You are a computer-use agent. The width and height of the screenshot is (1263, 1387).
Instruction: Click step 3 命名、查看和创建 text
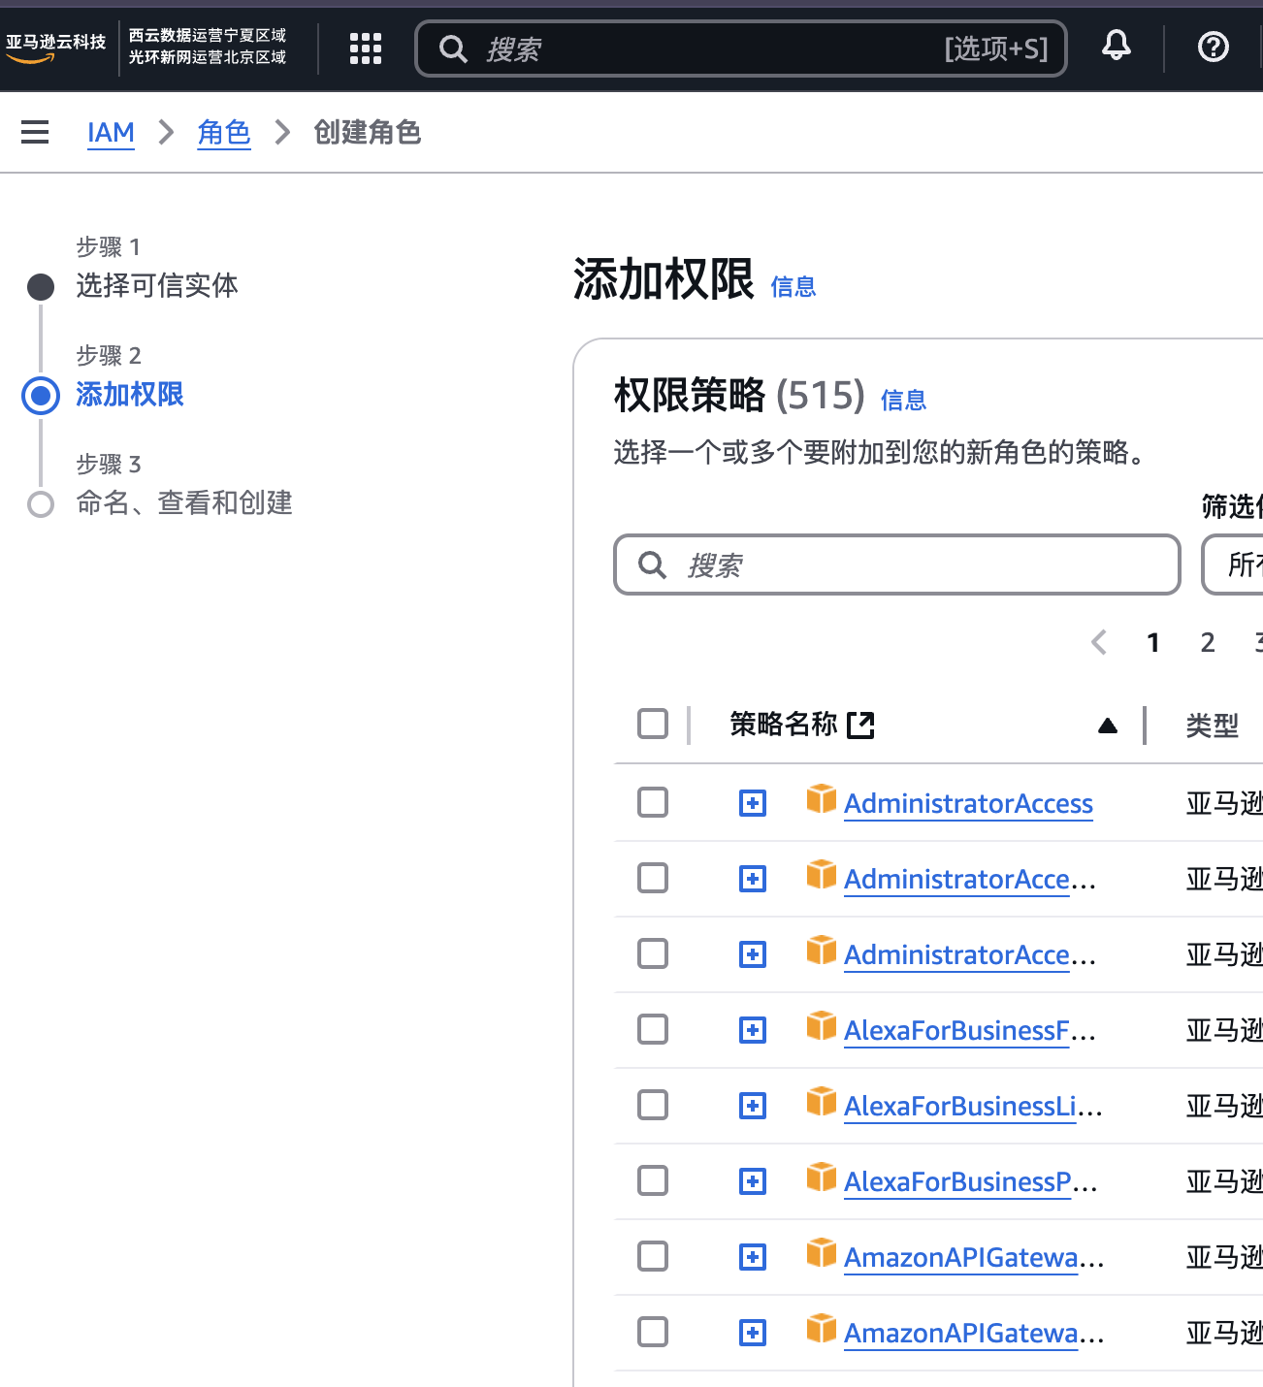pyautogui.click(x=184, y=502)
